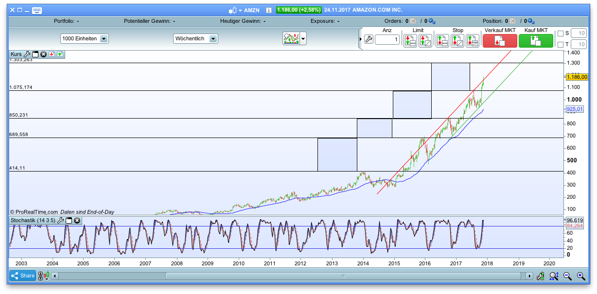The image size is (597, 294).
Task: Click the Anz quantity input field
Action: coord(387,40)
